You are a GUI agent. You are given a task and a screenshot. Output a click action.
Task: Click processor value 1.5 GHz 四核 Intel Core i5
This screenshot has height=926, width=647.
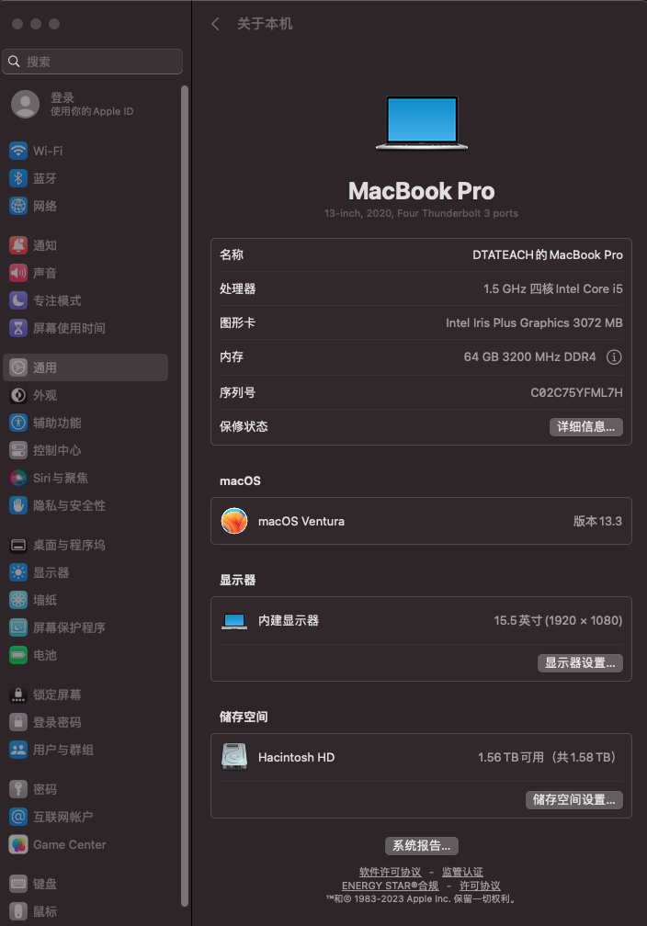tap(553, 288)
